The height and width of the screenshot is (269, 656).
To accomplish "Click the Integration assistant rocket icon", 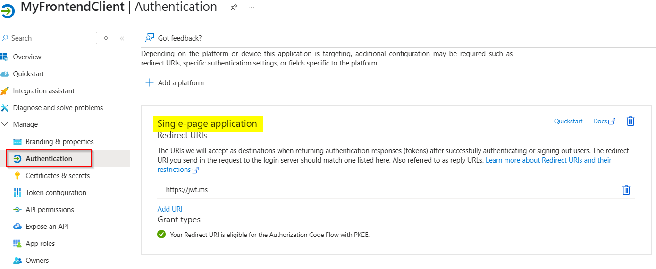I will click(x=5, y=91).
